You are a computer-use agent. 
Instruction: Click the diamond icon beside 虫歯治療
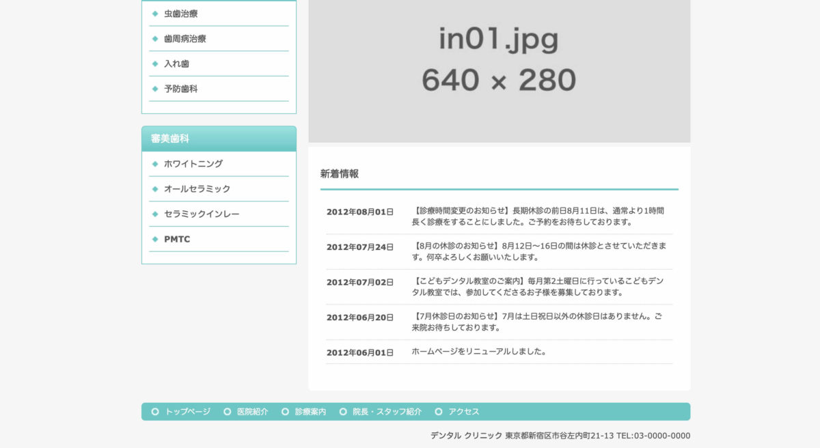[155, 14]
